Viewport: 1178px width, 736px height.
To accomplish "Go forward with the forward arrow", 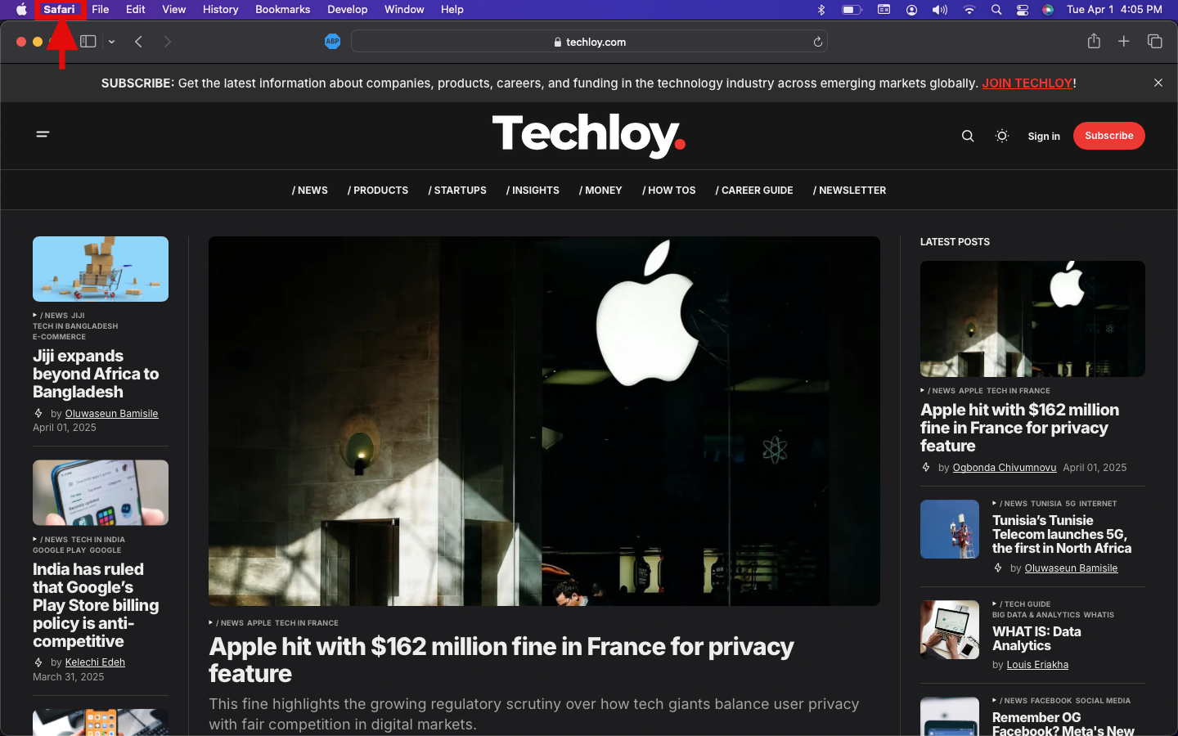I will pyautogui.click(x=168, y=42).
